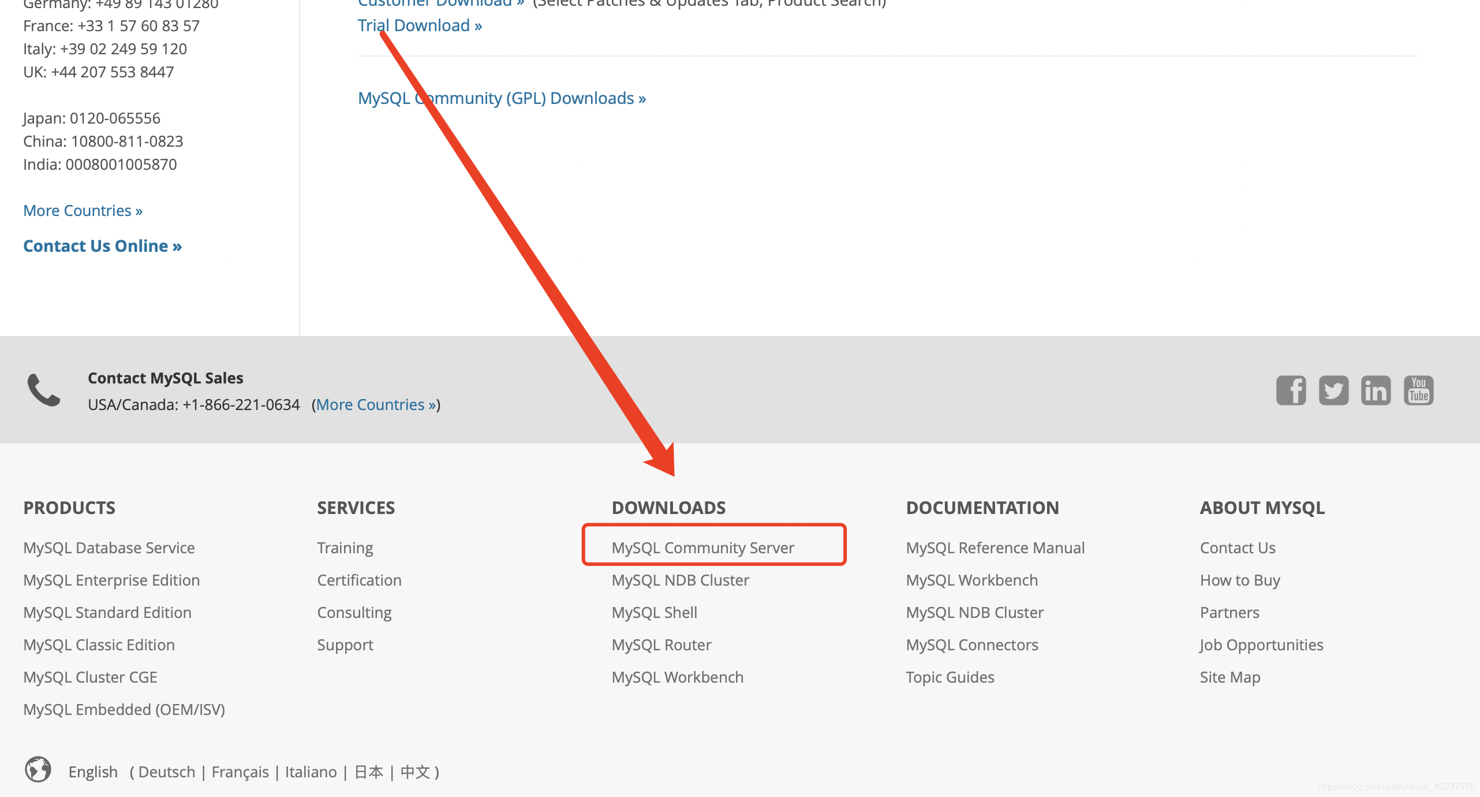Switch language to Français
Viewport: 1480px width, 797px height.
pos(240,772)
